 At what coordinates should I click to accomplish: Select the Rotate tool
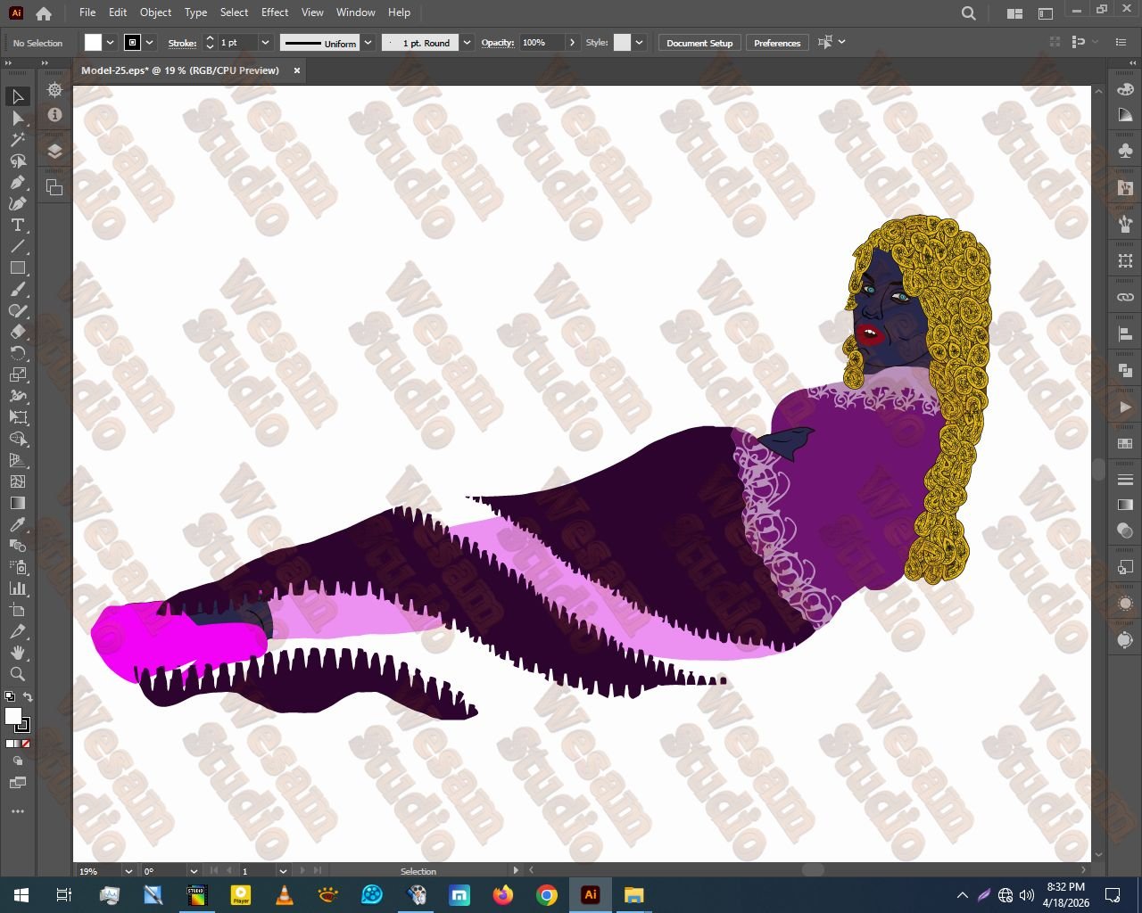click(17, 353)
